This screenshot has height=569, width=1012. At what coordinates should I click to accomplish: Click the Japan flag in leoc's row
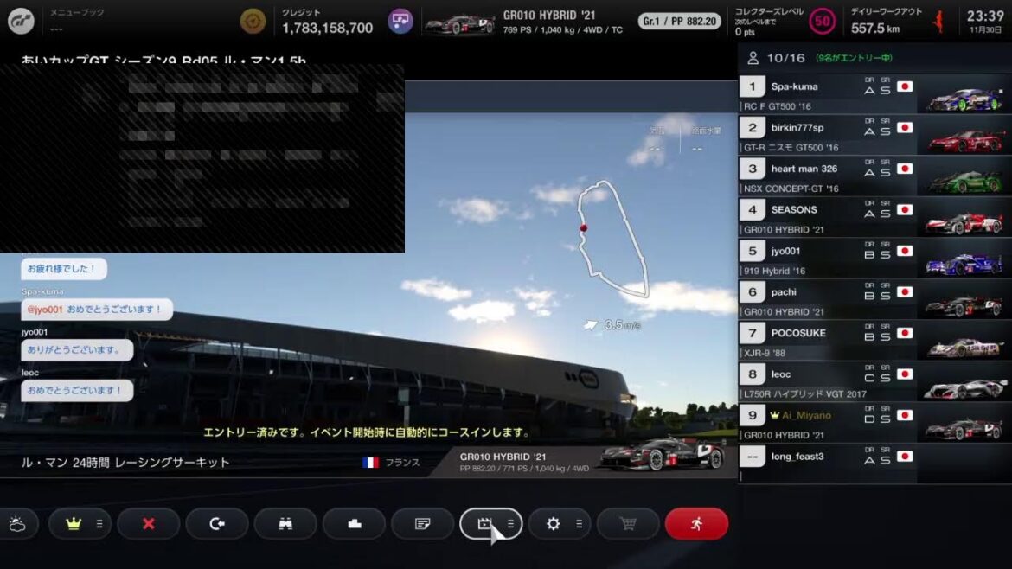tap(905, 374)
